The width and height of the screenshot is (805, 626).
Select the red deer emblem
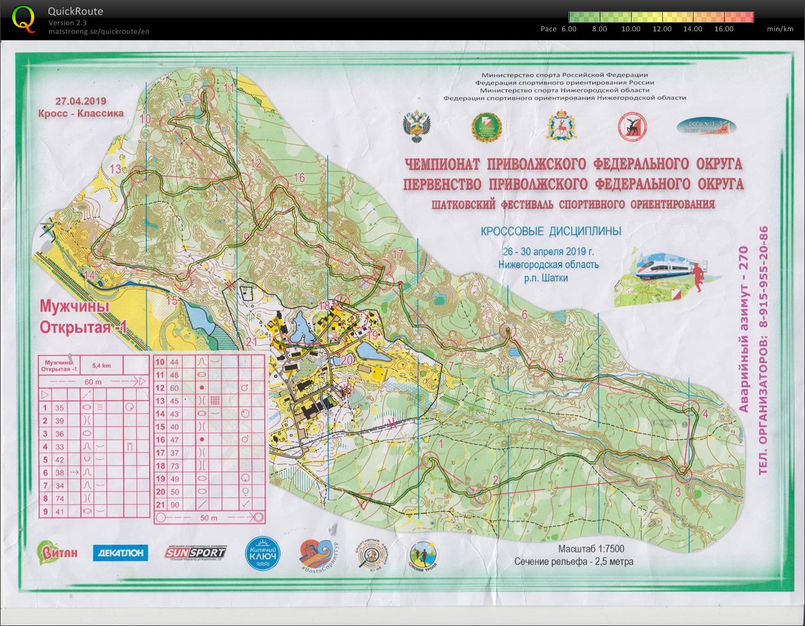click(632, 127)
